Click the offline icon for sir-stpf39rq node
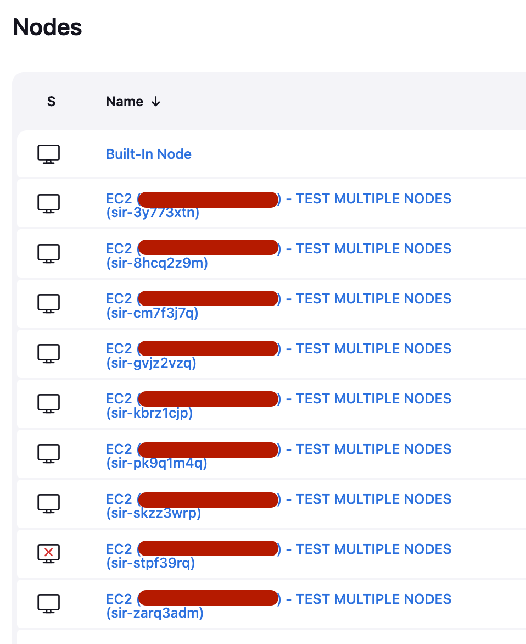The width and height of the screenshot is (526, 644). (48, 553)
